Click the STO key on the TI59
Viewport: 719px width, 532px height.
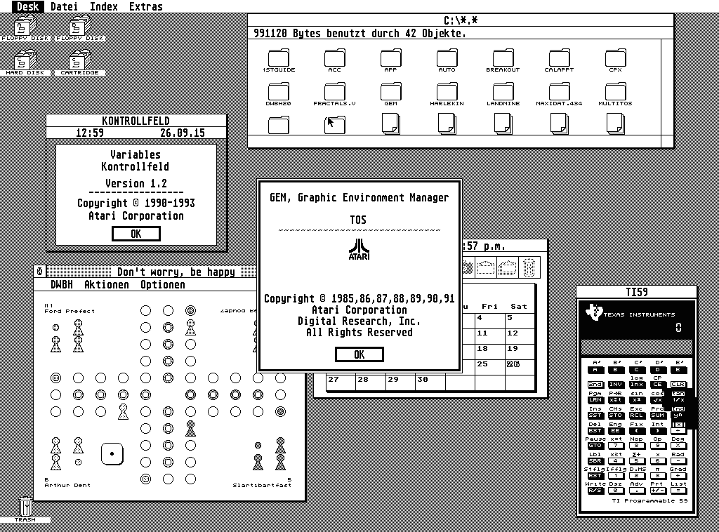click(616, 415)
